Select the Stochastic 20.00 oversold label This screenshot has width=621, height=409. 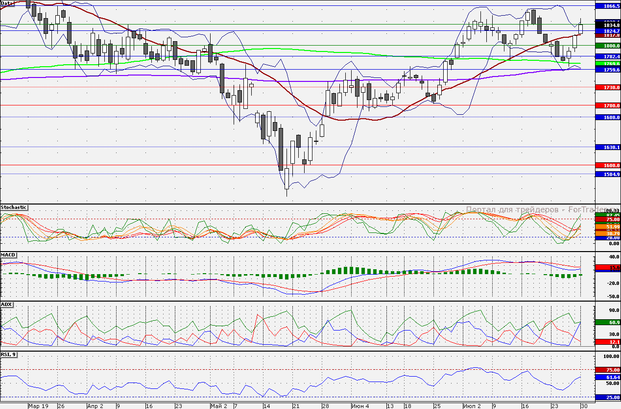[608, 237]
